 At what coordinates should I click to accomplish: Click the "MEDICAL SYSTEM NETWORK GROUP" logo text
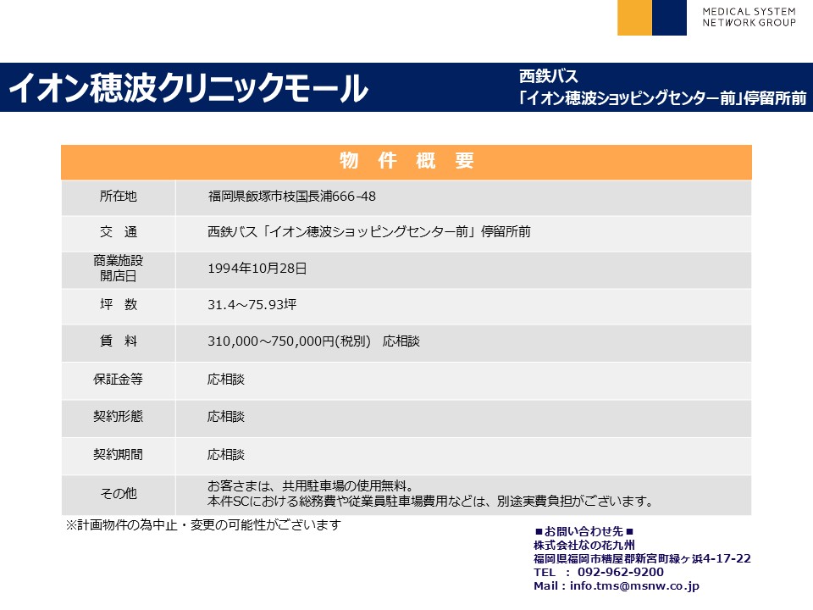pos(749,17)
